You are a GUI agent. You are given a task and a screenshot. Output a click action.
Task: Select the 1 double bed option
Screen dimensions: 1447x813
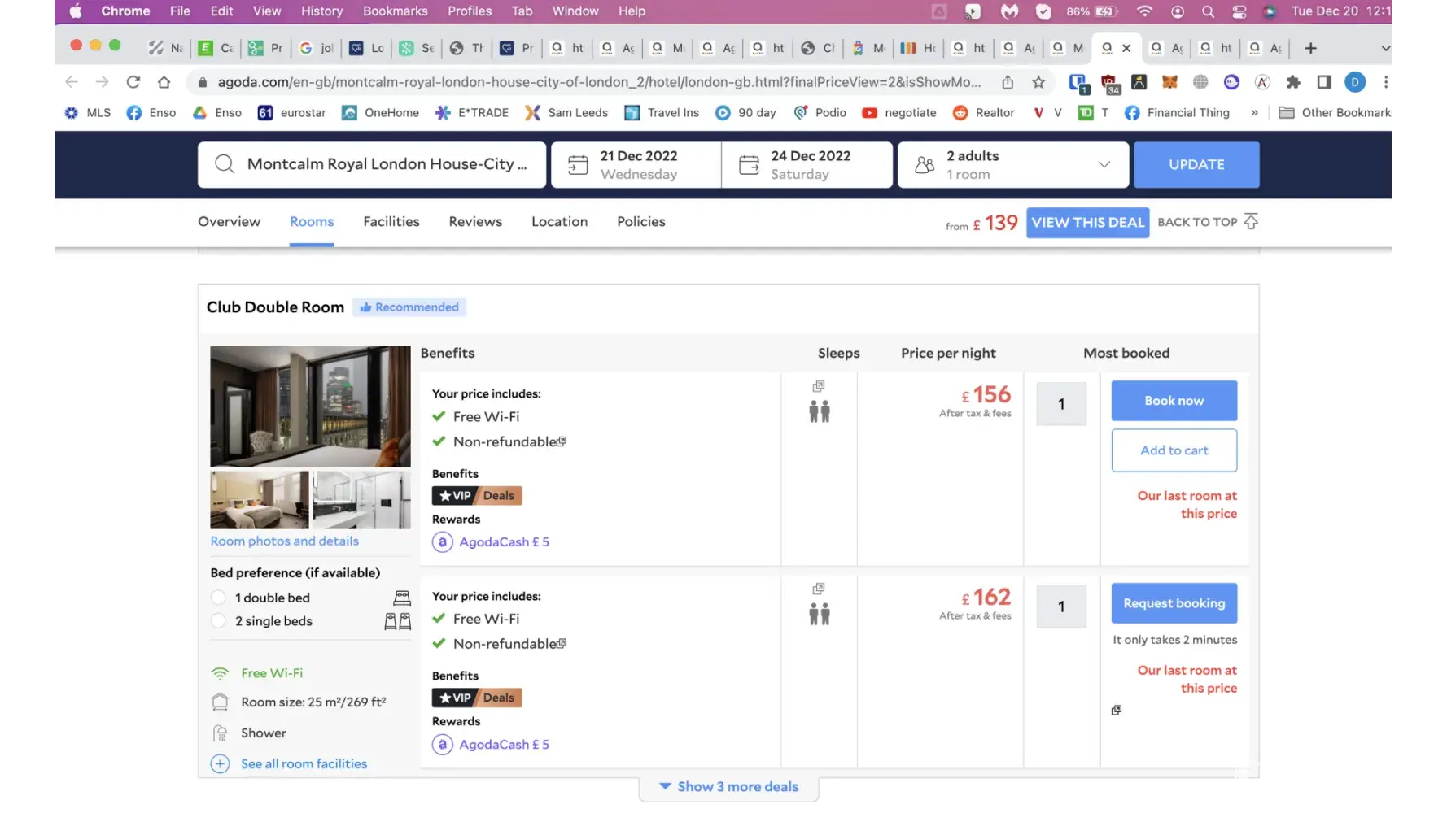tap(218, 598)
